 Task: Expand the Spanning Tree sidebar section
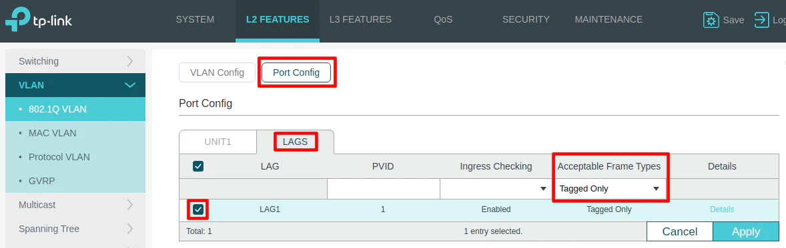(x=75, y=229)
